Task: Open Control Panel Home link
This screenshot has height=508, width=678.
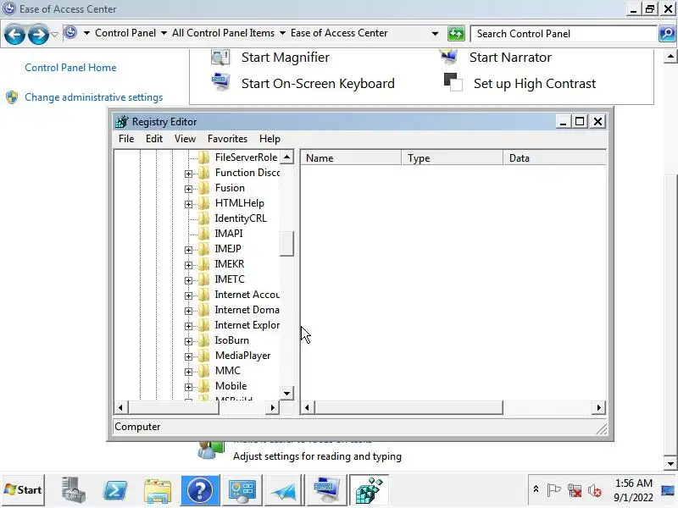Action: click(x=70, y=68)
